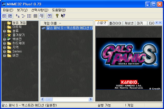The width and height of the screenshot is (164, 109).
Task: Select the 버전 folder
Action: pos(15,56)
